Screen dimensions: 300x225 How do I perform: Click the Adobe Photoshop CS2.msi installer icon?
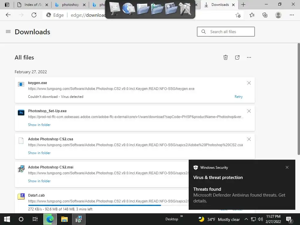pos(21,169)
